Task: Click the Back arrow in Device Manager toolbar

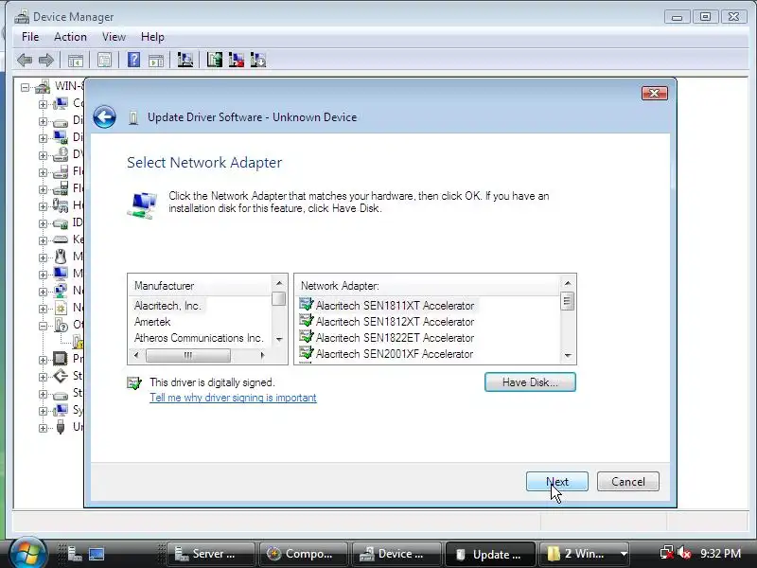Action: (x=25, y=61)
